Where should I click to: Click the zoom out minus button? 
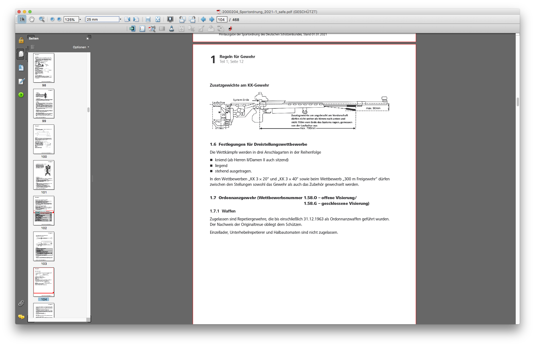tap(52, 19)
